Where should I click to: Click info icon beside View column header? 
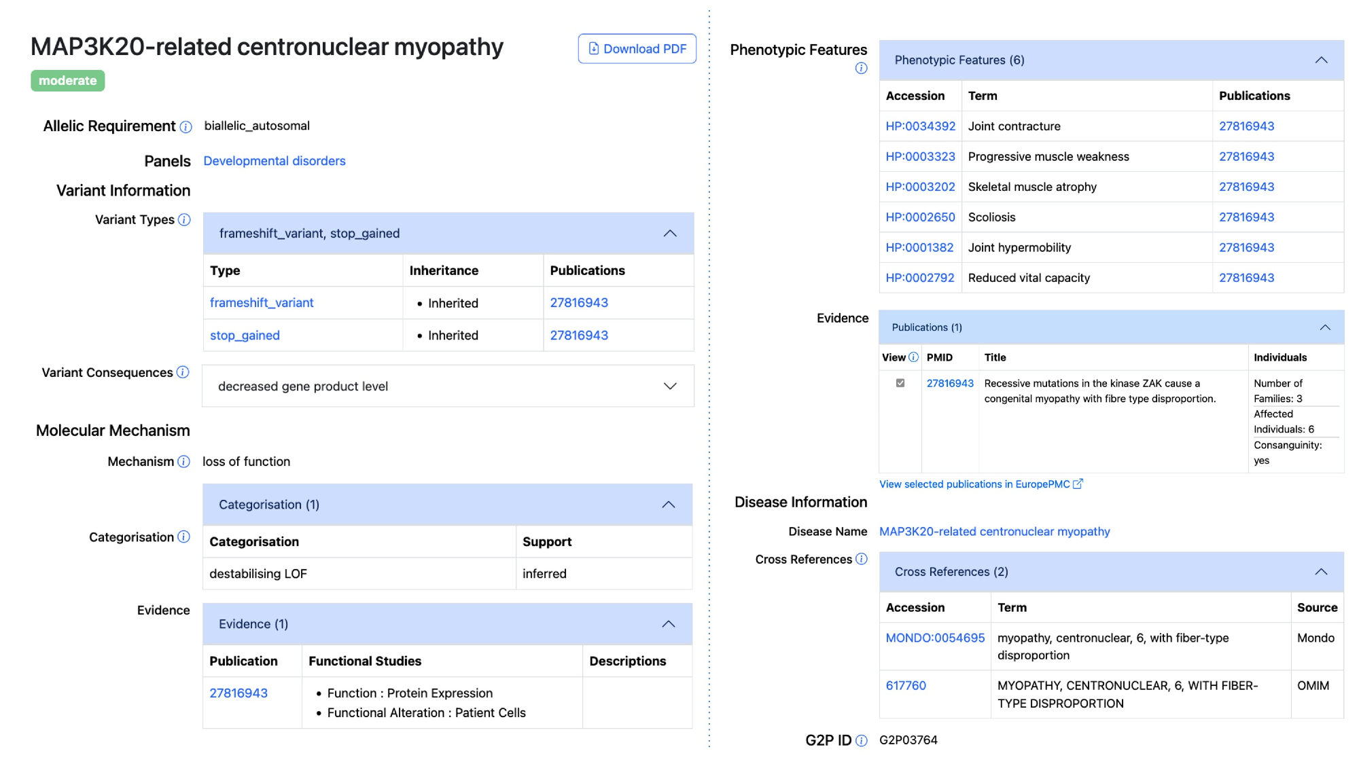click(913, 357)
